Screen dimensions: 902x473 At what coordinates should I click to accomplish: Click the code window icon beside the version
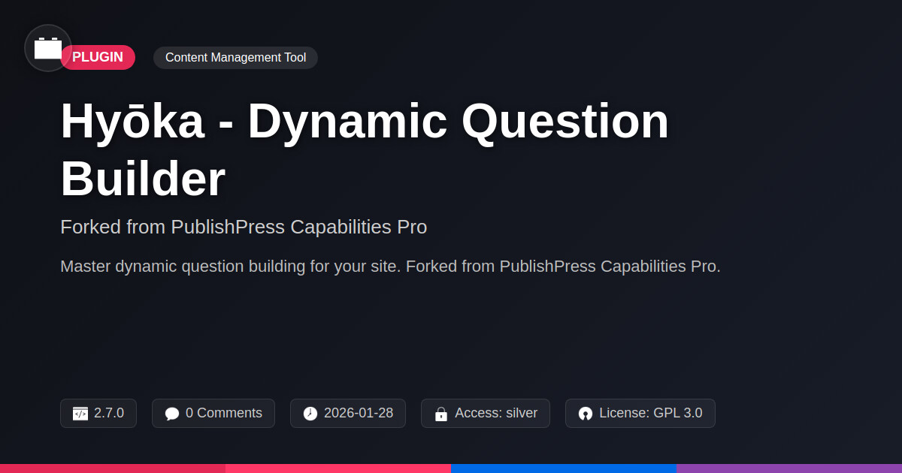80,414
